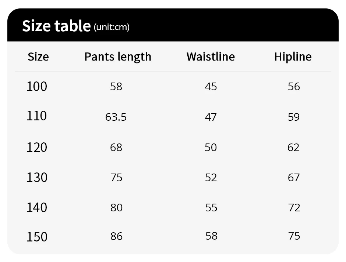
Task: Click size 120 row label
Action: click(x=37, y=148)
